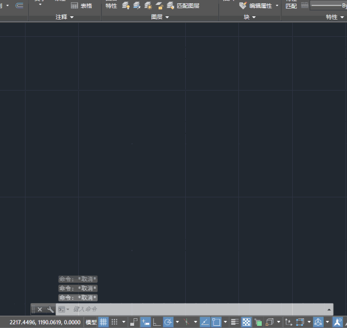
Task: Toggle polar tracking icon
Action: [168, 322]
